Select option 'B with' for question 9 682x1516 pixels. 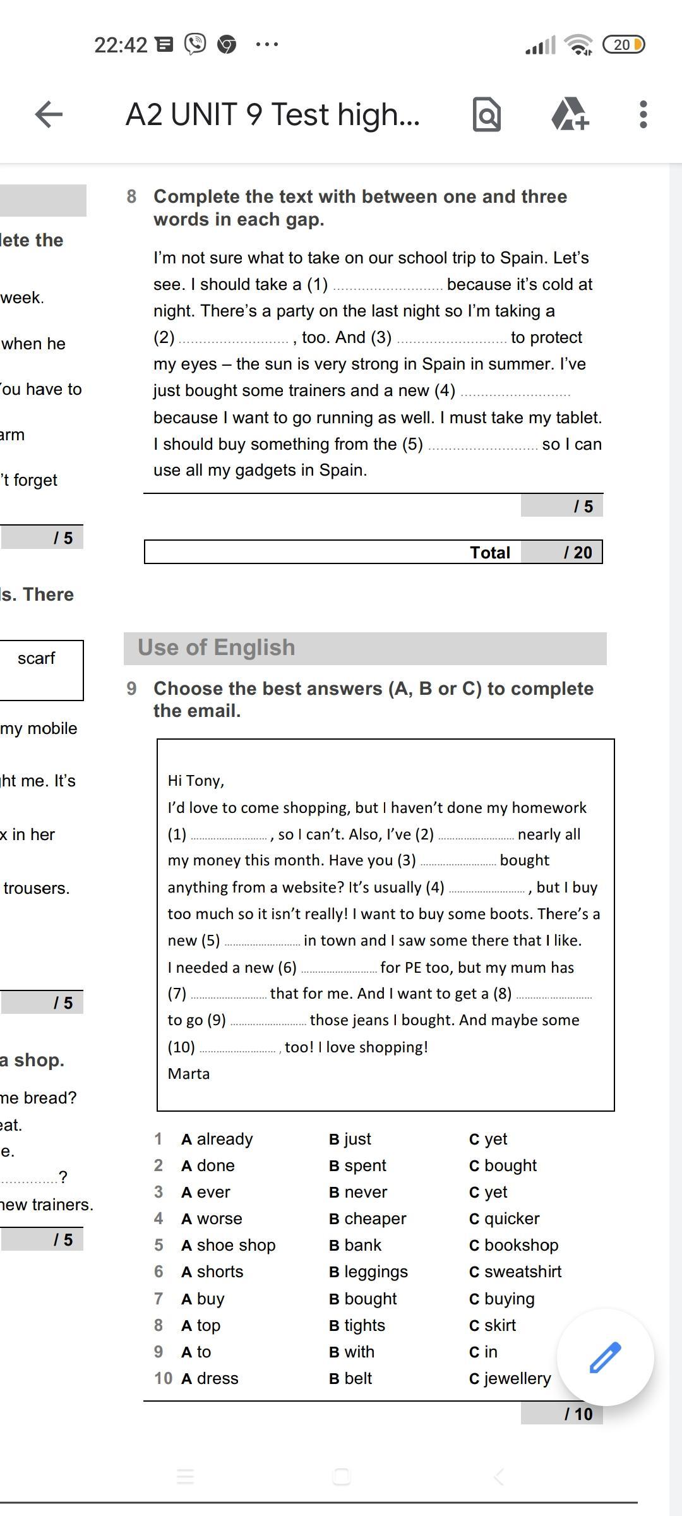pos(352,1352)
